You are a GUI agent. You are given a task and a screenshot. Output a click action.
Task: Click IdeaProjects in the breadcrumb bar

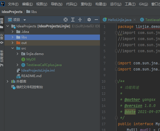coord(12,12)
